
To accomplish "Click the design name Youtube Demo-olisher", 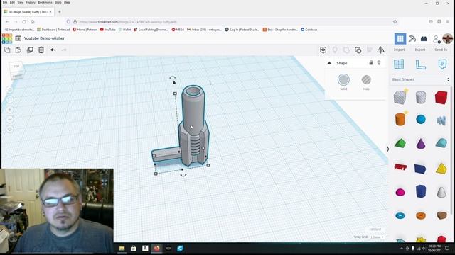I will pos(44,38).
